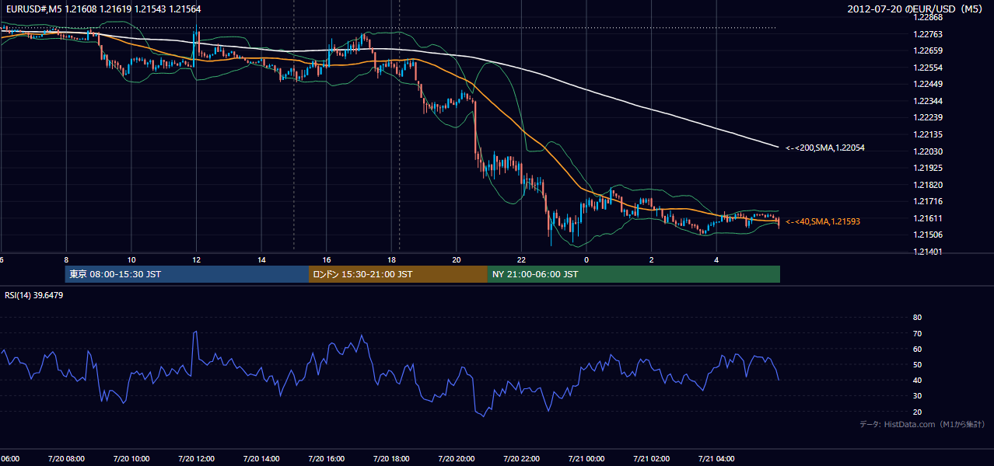Click bottom time label 7/20 10:00
The height and width of the screenshot is (466, 994).
(x=131, y=459)
